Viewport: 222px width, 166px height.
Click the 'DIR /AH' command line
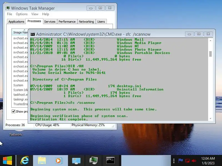pyautogui.click(x=57, y=66)
